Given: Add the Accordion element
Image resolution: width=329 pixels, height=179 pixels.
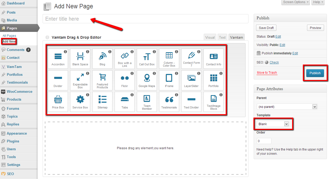Looking at the screenshot, I should (58, 59).
